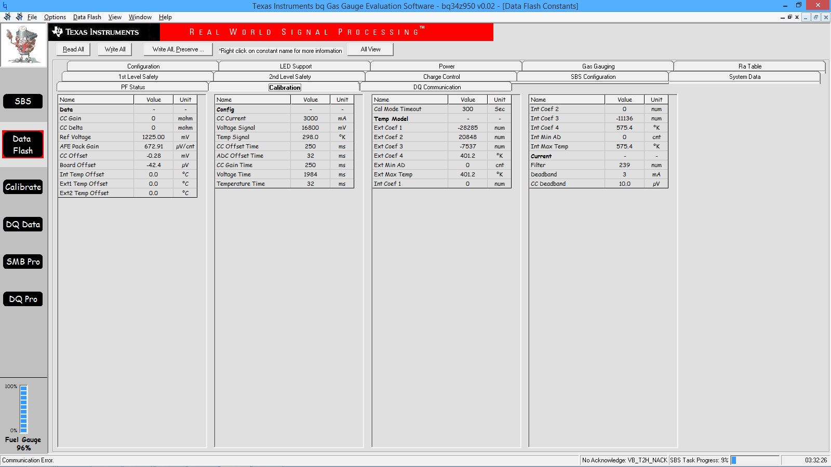Viewport: 831px width, 467px height.
Task: Open the Options menu
Action: point(55,17)
